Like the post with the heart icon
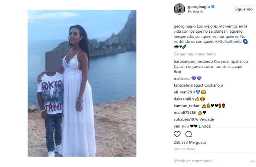This screenshot has width=256, height=167. 177,134
